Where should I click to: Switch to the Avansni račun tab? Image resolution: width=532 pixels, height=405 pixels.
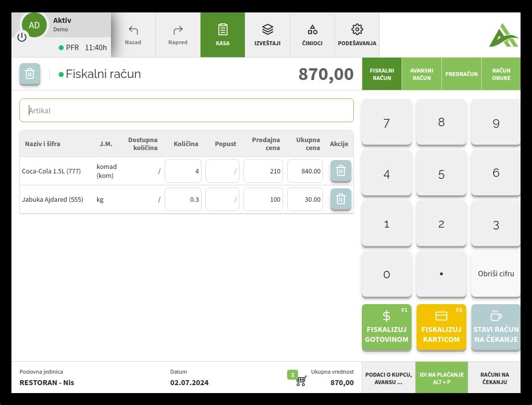point(422,74)
